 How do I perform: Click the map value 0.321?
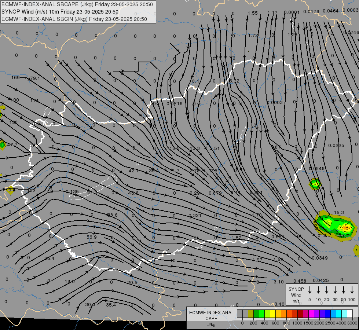[195, 216]
